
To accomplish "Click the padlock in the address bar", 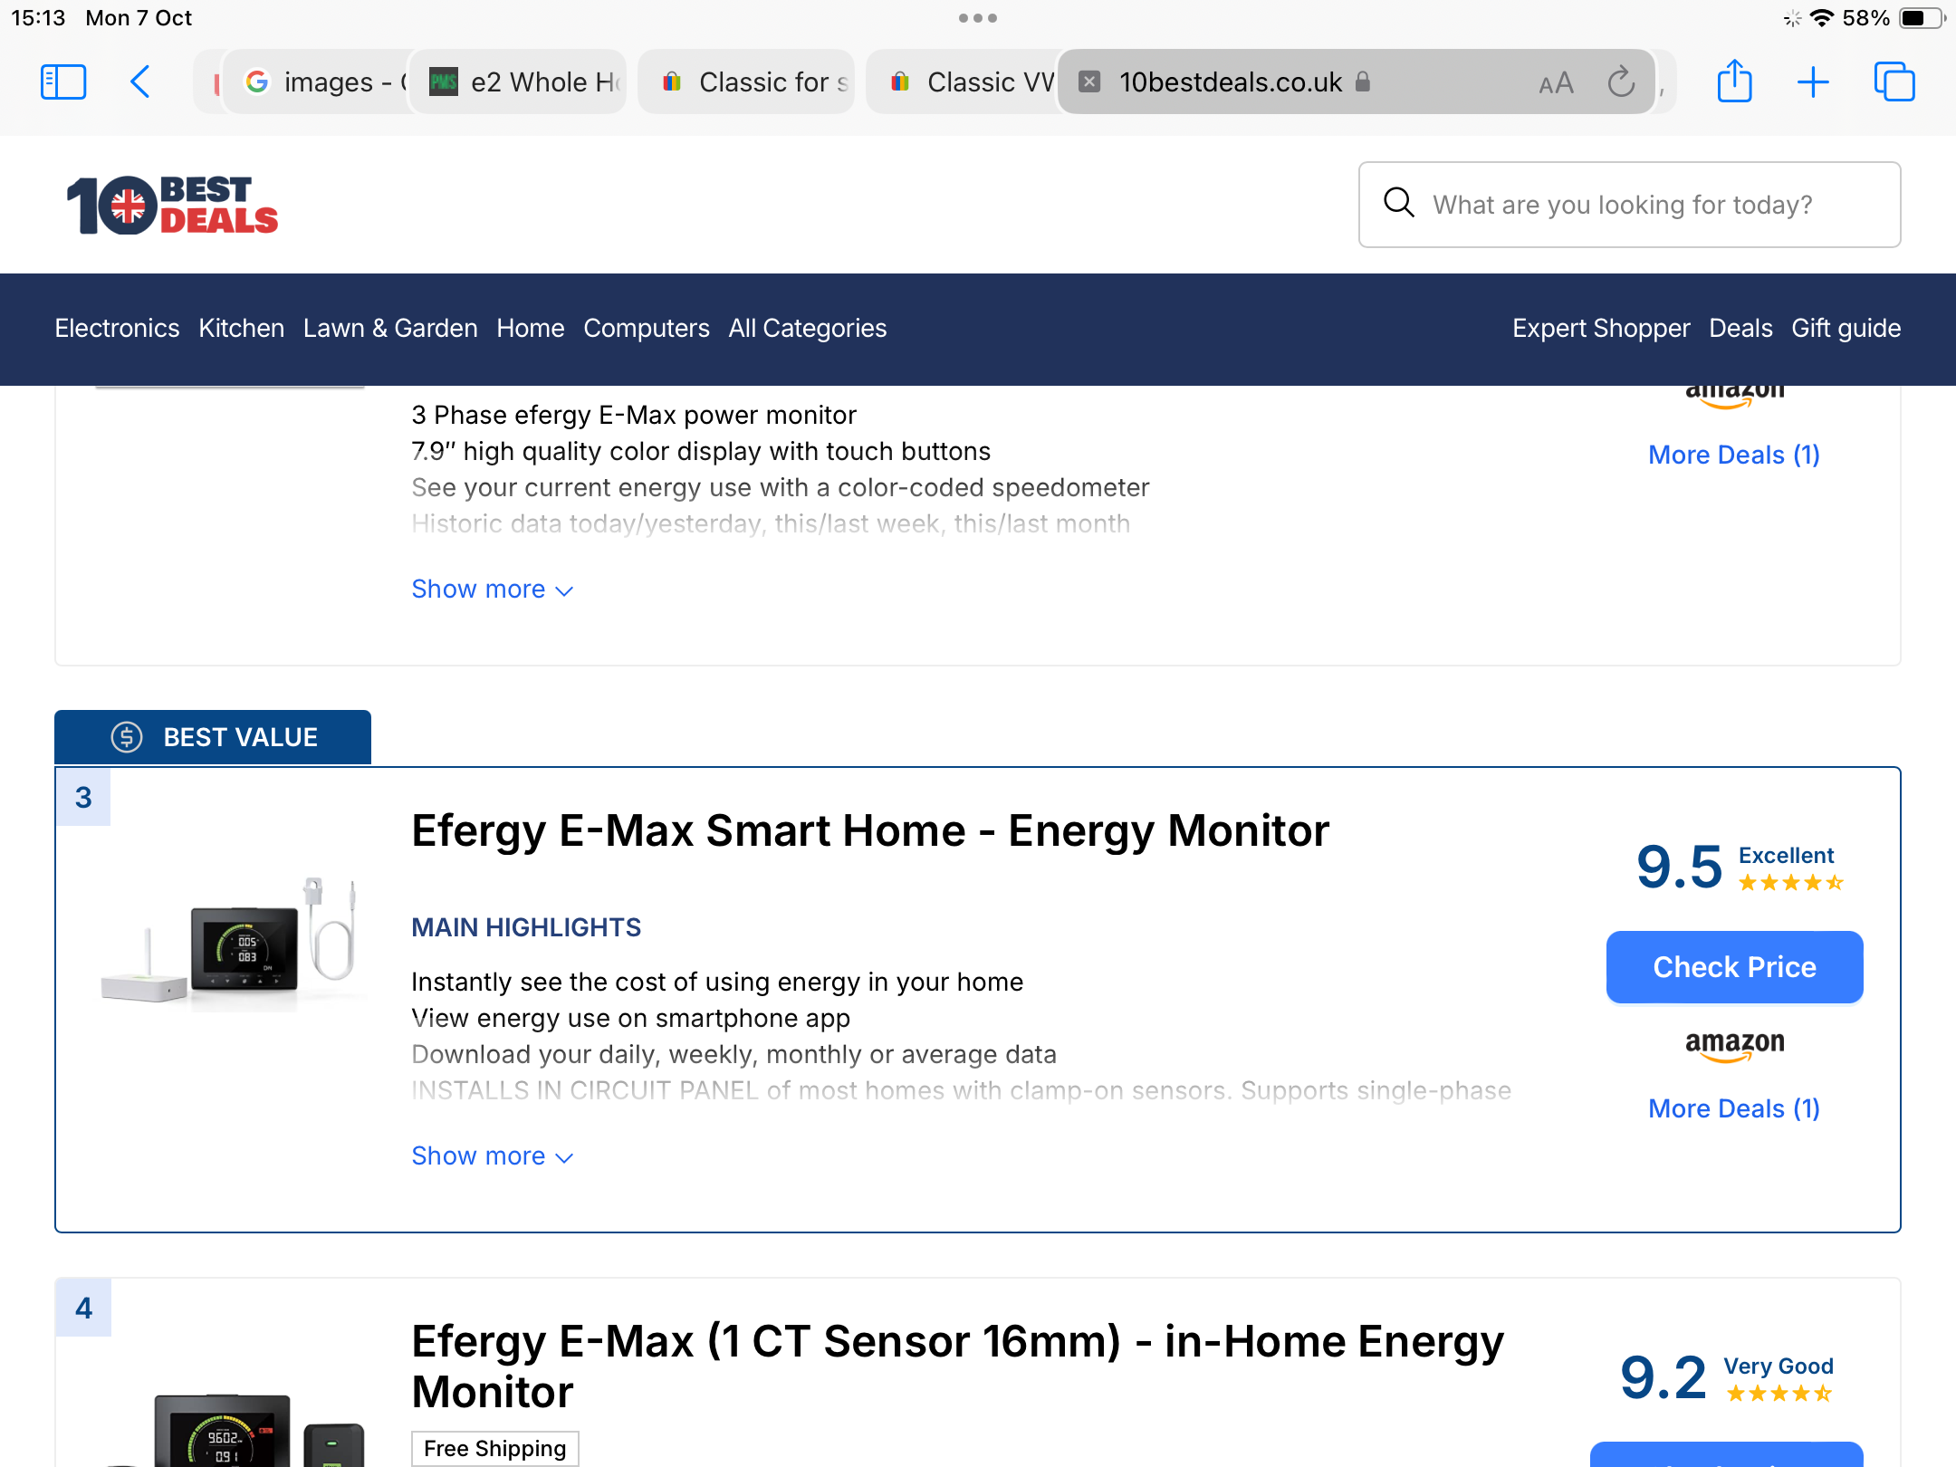I will 1363,81.
